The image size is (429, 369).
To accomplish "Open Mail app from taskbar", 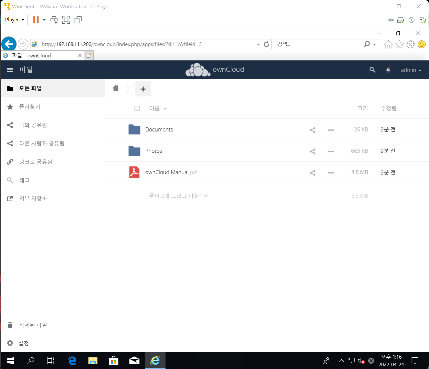I will [134, 361].
